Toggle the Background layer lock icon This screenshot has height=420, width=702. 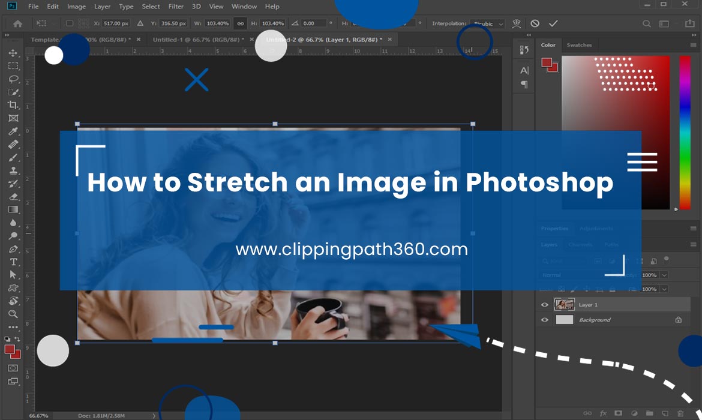tap(678, 320)
